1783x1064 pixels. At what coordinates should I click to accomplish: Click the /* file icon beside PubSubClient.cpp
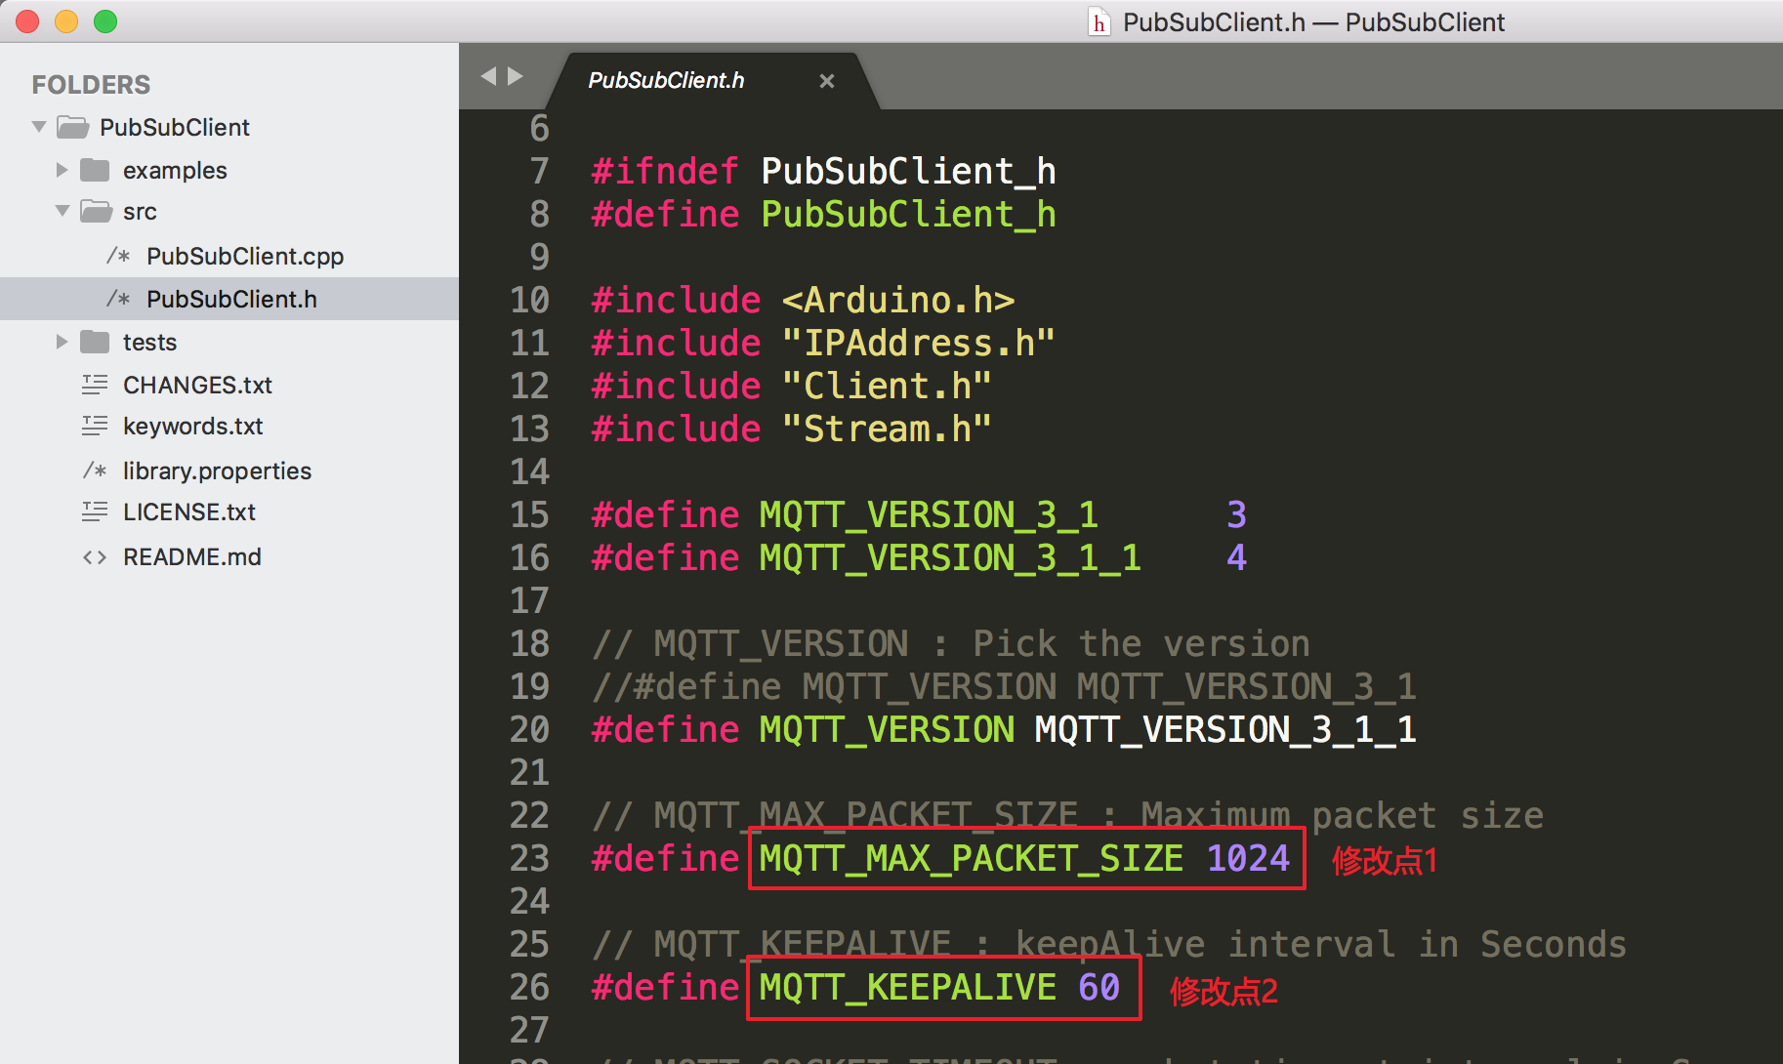click(x=117, y=256)
